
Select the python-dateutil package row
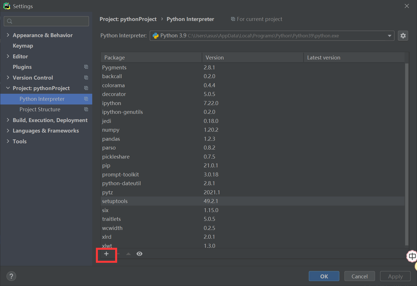pos(253,183)
